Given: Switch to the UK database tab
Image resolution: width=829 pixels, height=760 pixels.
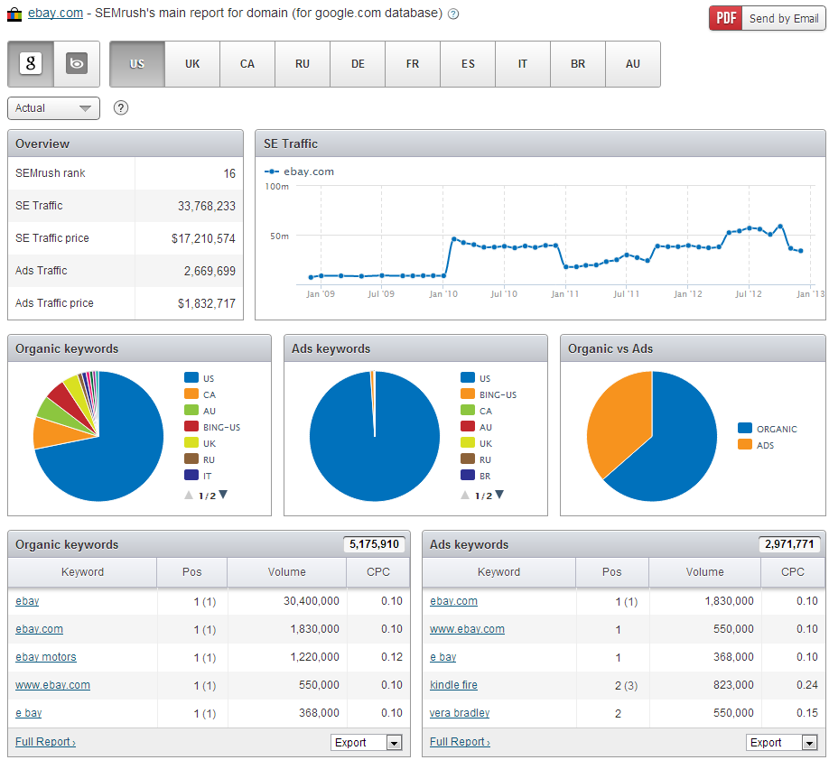Looking at the screenshot, I should 191,64.
